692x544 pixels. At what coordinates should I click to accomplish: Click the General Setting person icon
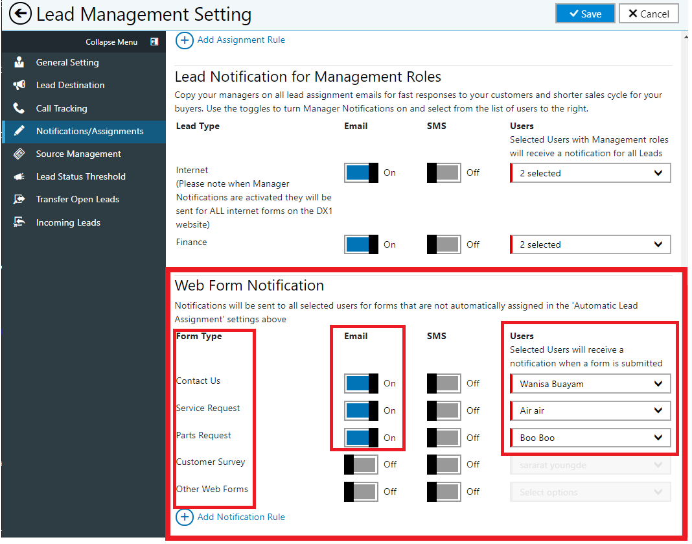[19, 62]
